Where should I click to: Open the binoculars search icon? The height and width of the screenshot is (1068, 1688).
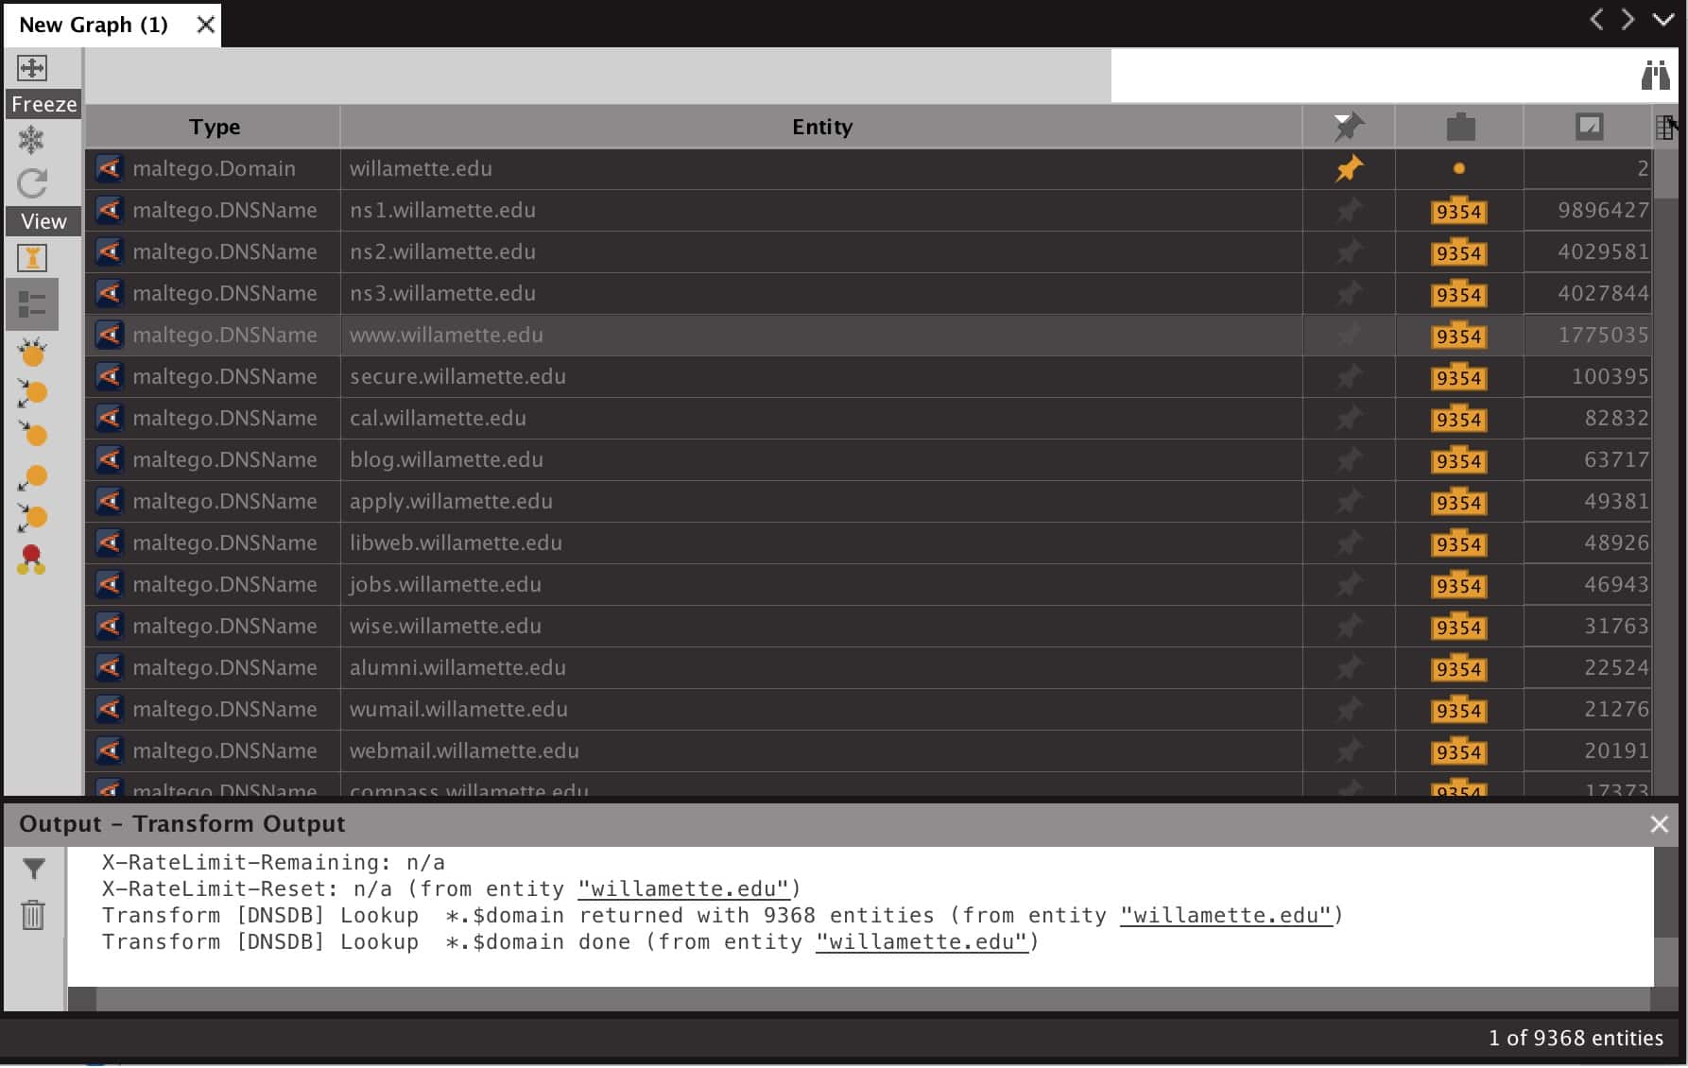pyautogui.click(x=1655, y=75)
